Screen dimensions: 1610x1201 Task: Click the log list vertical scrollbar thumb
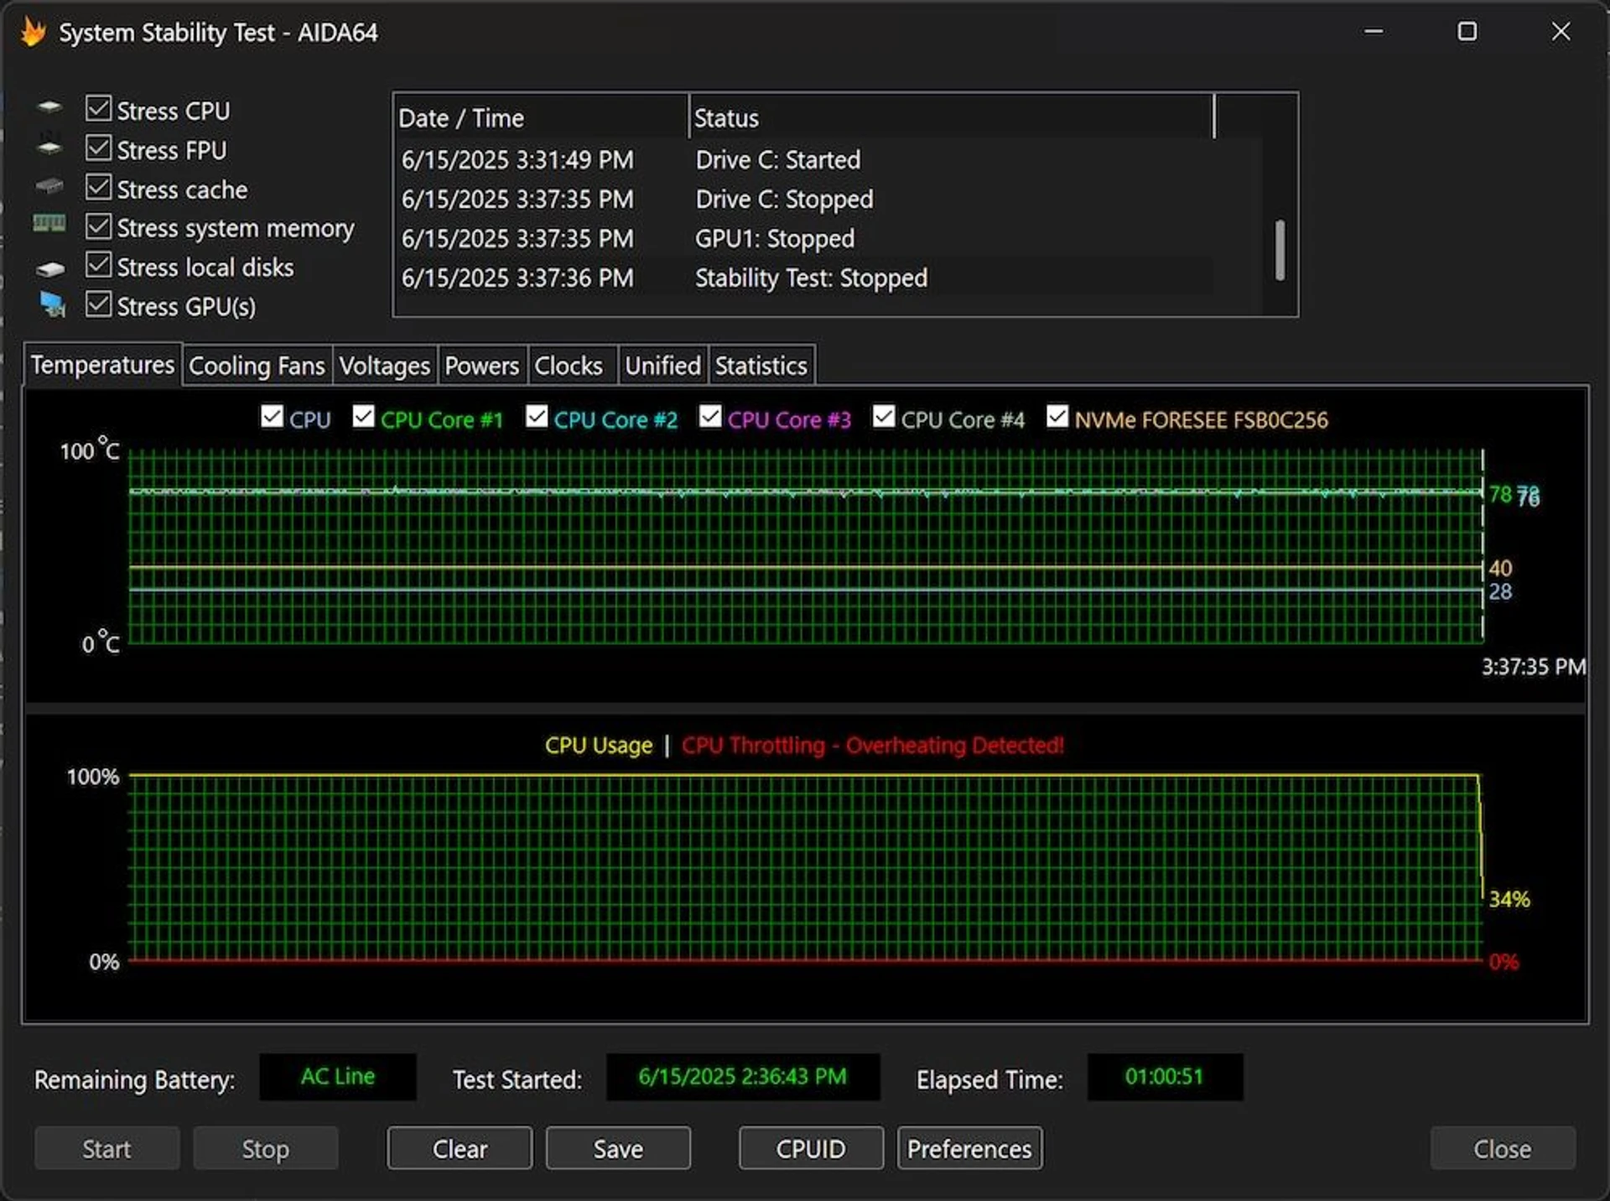point(1280,250)
